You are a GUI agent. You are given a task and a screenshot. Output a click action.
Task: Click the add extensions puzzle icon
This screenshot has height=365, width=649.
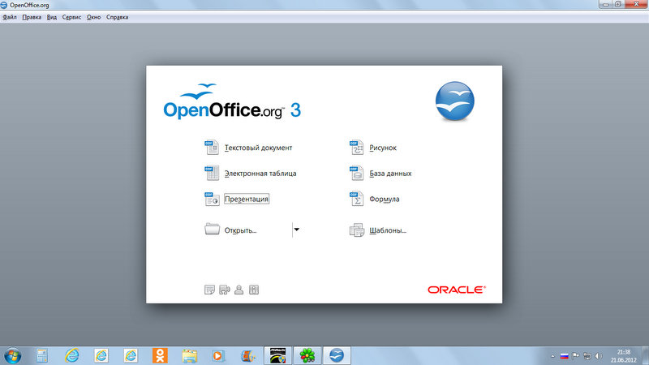click(x=225, y=290)
